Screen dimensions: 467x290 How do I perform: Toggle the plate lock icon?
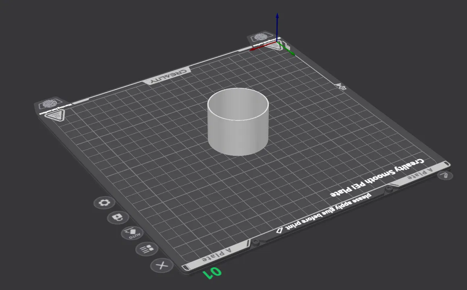coord(118,217)
